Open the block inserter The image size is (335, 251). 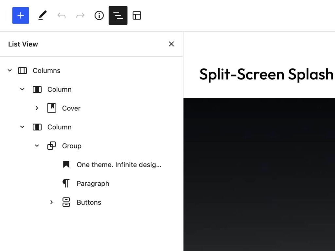point(21,15)
